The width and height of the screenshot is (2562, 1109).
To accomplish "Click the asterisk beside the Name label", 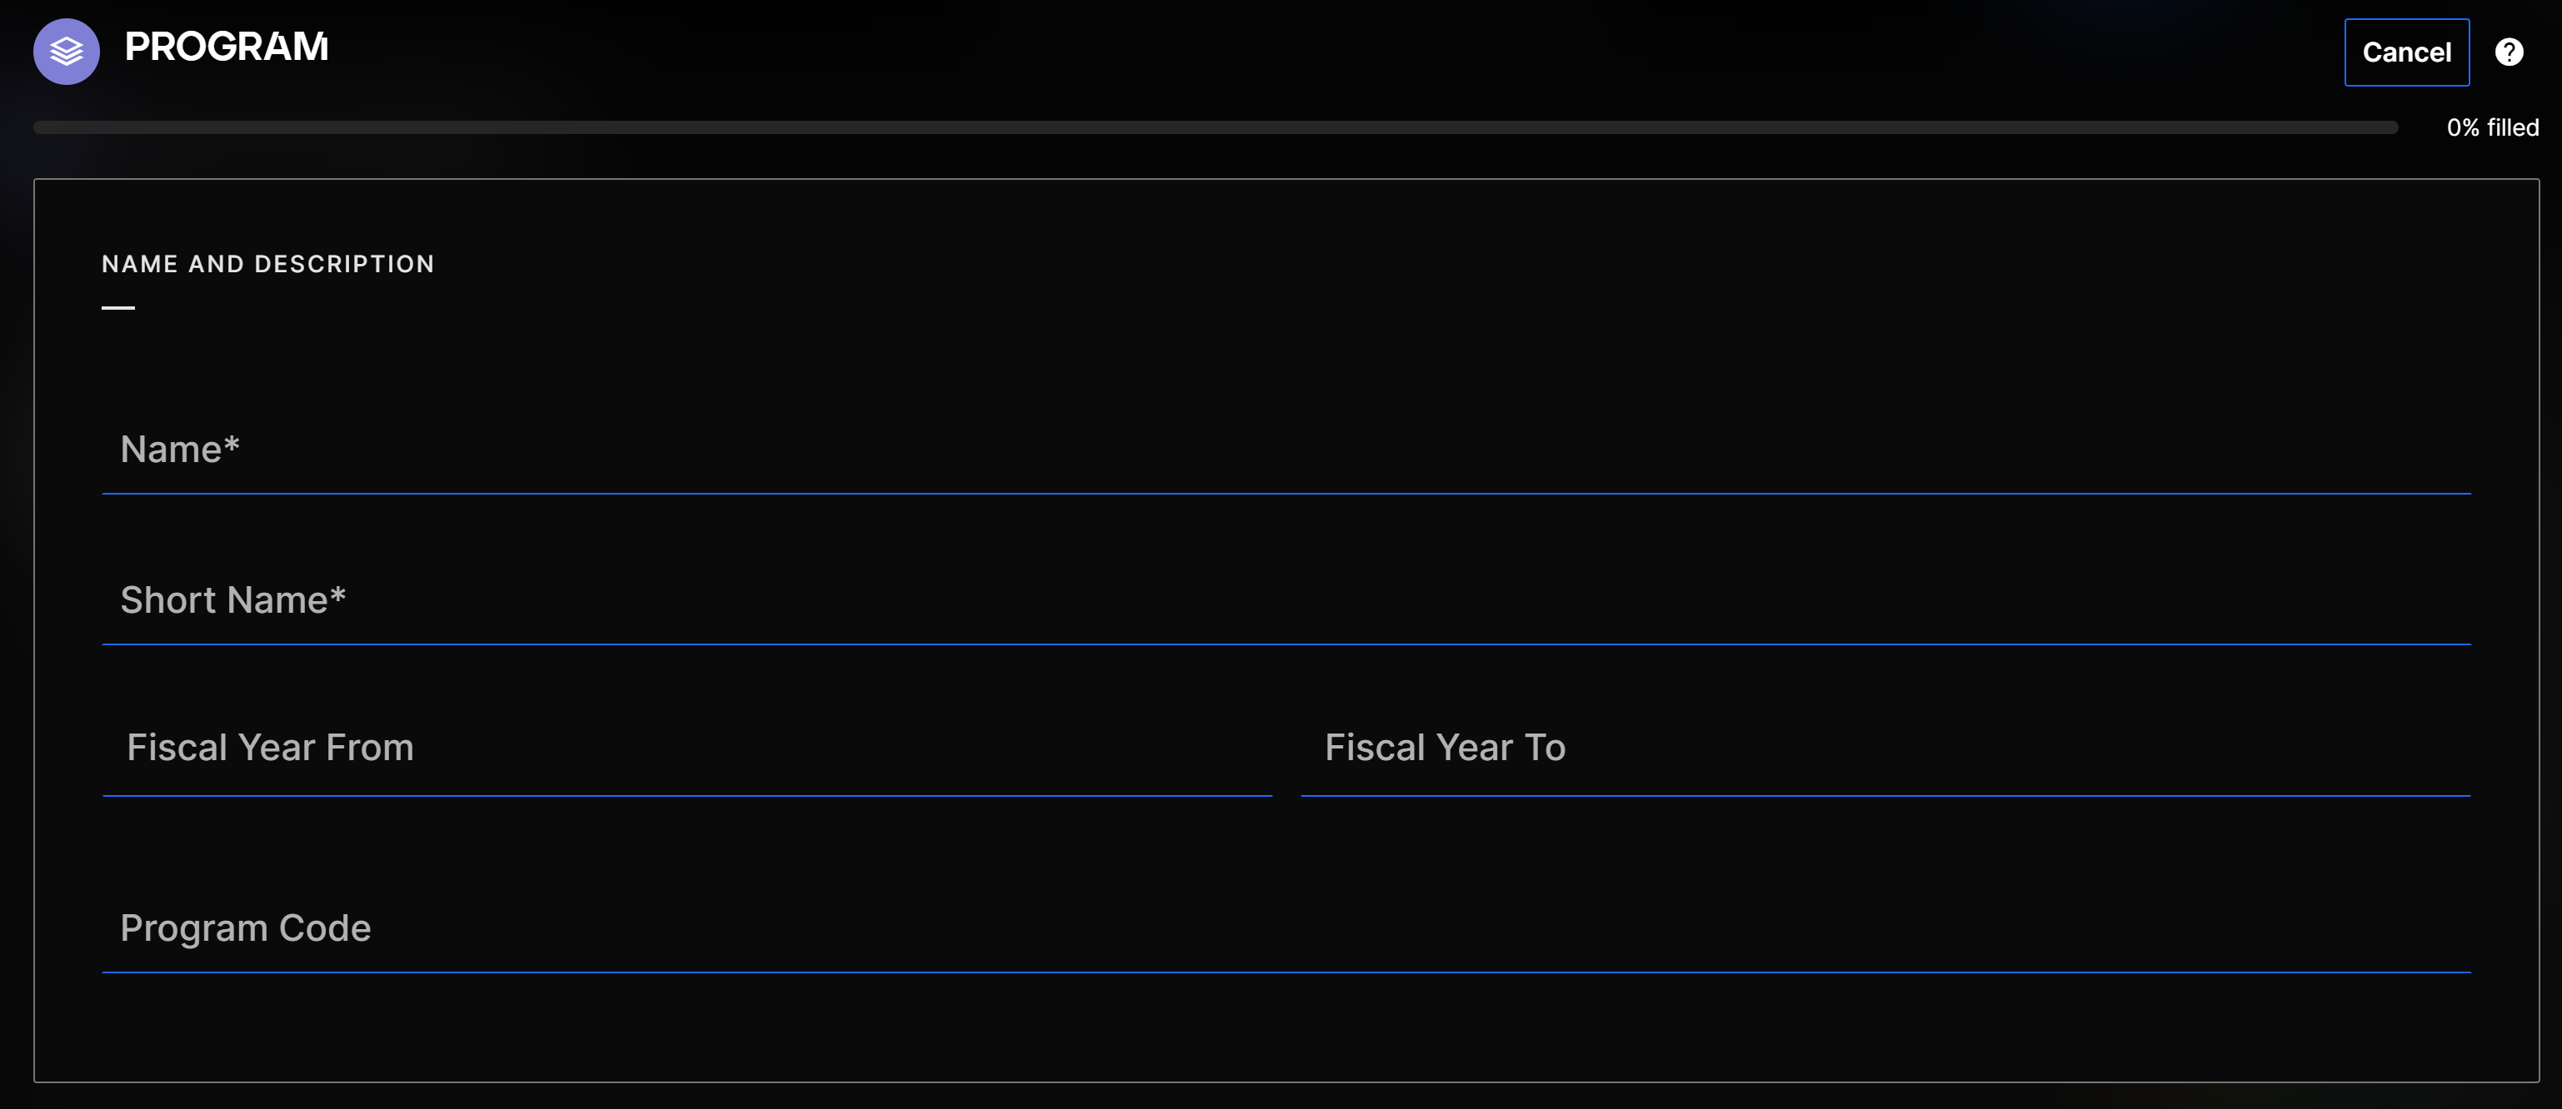I will [x=232, y=445].
